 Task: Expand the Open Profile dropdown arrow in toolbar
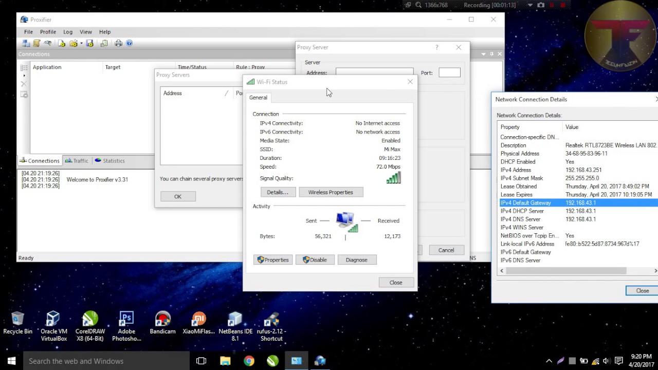(81, 43)
